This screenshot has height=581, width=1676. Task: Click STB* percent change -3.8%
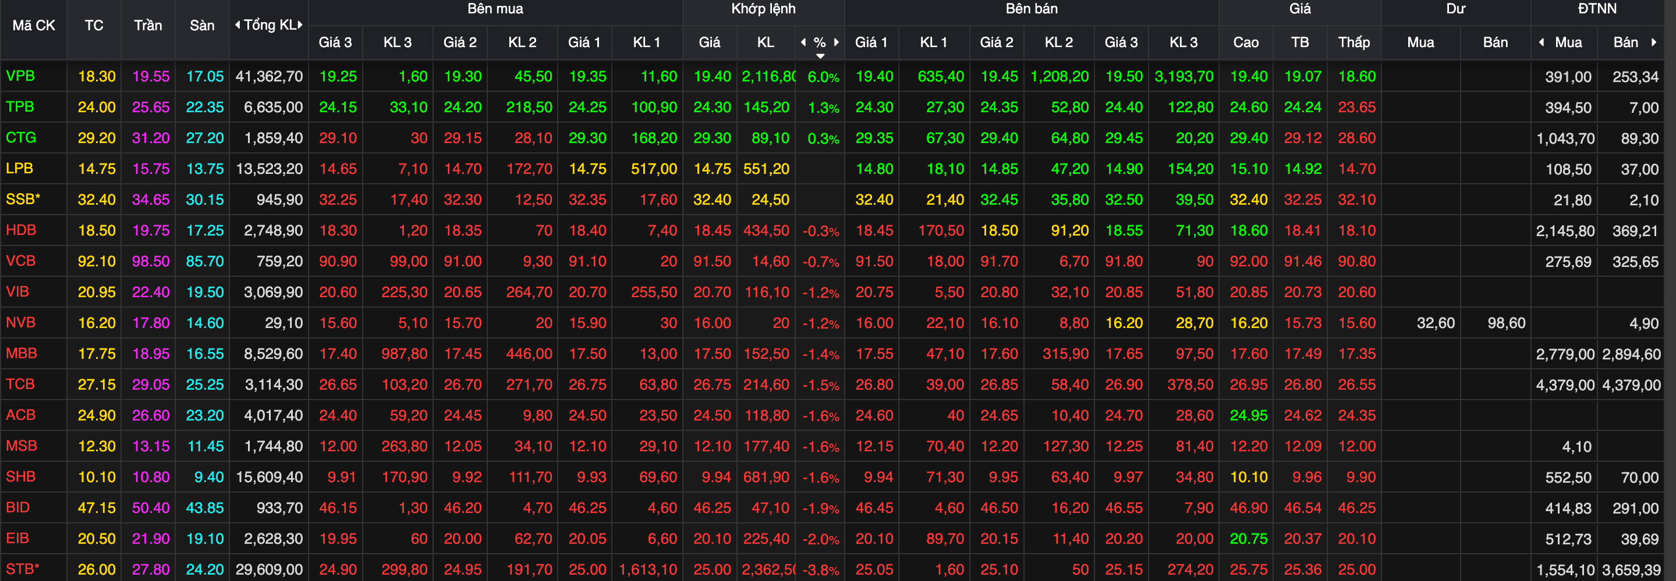[x=820, y=571]
